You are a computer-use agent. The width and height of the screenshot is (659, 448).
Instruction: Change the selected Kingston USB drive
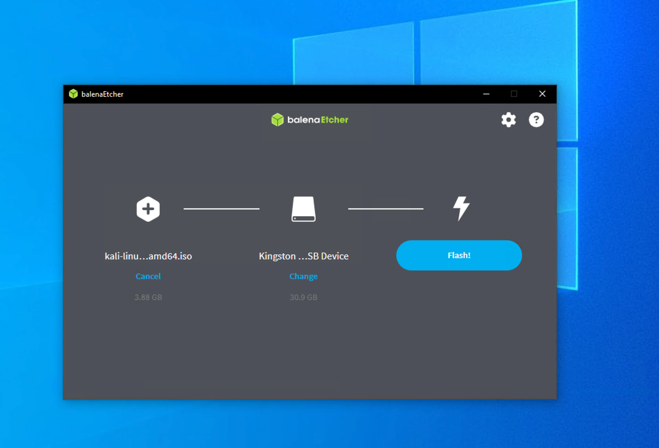pyautogui.click(x=303, y=276)
